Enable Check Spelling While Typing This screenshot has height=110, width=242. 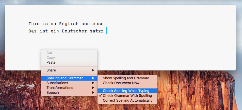[x=127, y=91]
